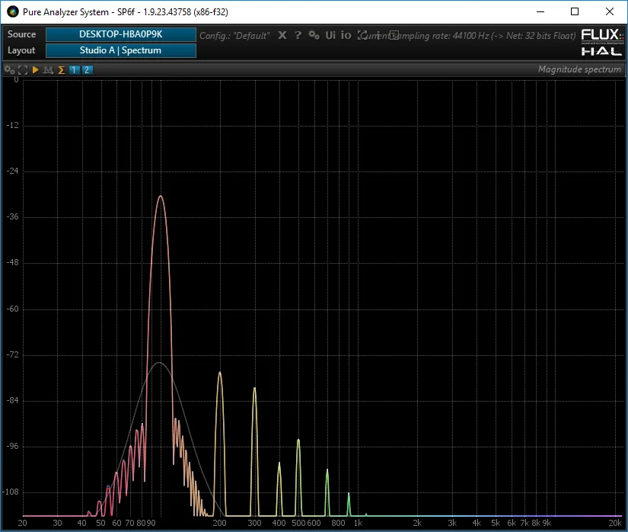Toggle the sigma summation icon
628x532 pixels.
(x=62, y=70)
